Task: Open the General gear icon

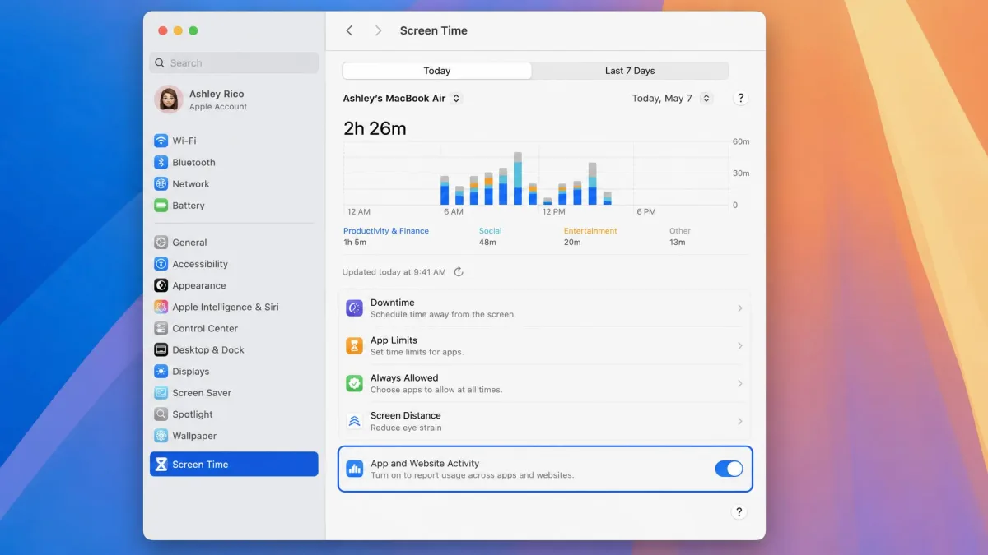Action: (161, 243)
